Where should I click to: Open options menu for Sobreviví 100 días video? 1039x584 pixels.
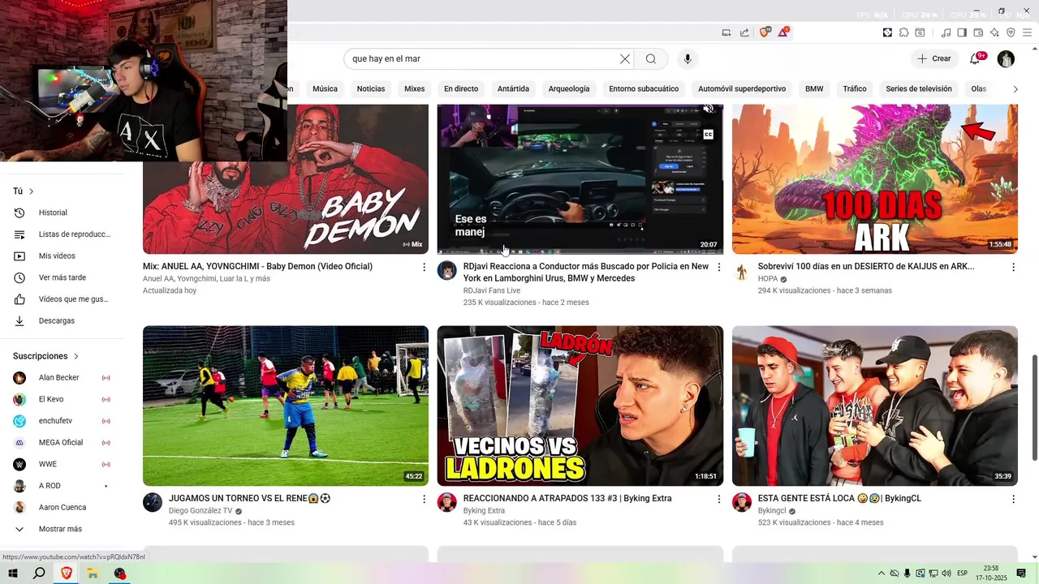pos(1013,267)
